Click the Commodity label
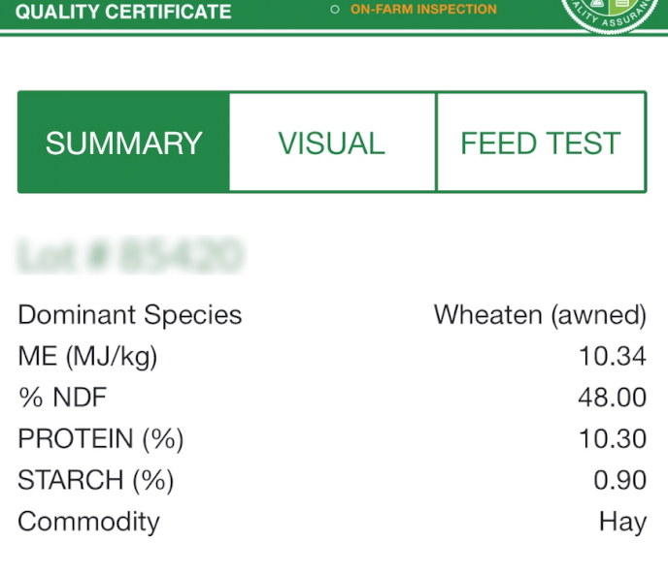This screenshot has width=668, height=575. point(88,522)
